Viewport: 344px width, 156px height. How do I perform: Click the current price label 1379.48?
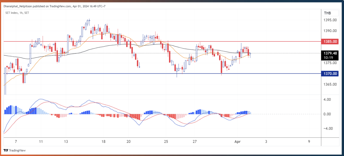pyautogui.click(x=330, y=53)
